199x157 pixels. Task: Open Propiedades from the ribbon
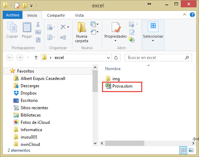click(x=116, y=32)
